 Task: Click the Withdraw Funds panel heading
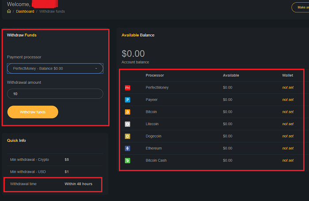click(22, 35)
